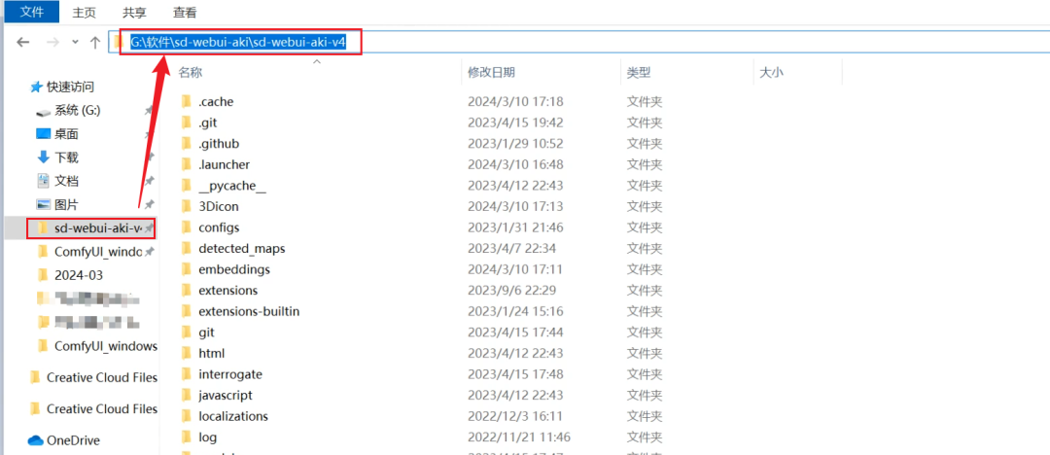Sort by the 修改日期 column header

tap(492, 72)
